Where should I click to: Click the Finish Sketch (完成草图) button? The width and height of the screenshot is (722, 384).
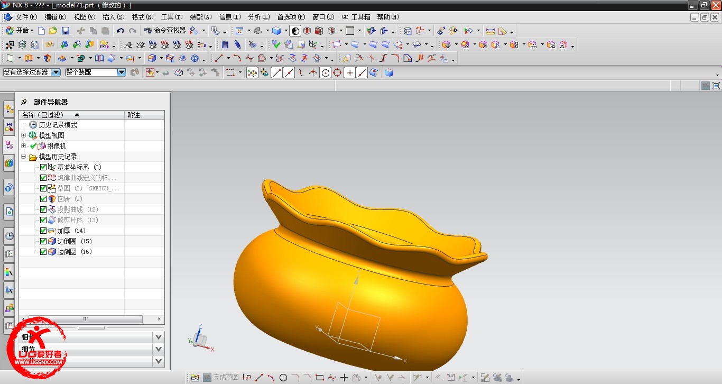(x=221, y=378)
